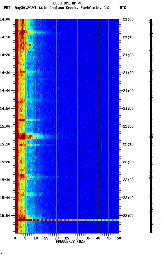Click the 'UTC' timezone label

(x=123, y=8)
